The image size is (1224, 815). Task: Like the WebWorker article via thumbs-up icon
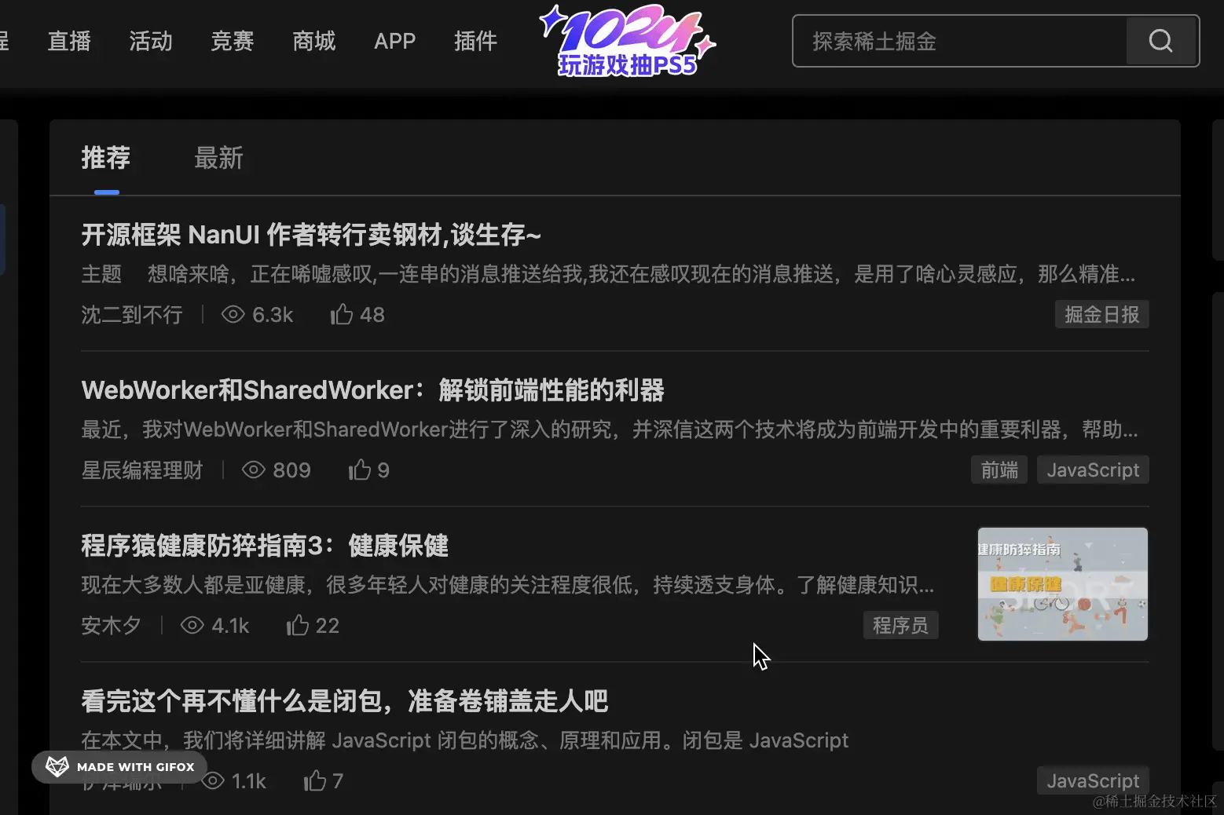(360, 470)
